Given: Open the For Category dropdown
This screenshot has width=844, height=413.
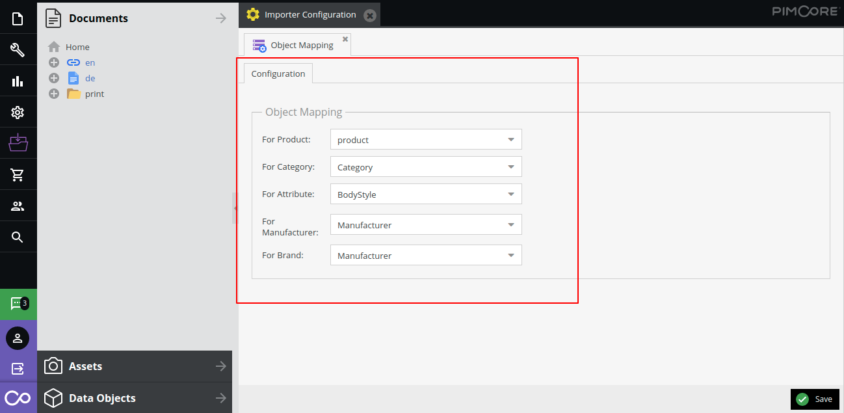Looking at the screenshot, I should (511, 167).
